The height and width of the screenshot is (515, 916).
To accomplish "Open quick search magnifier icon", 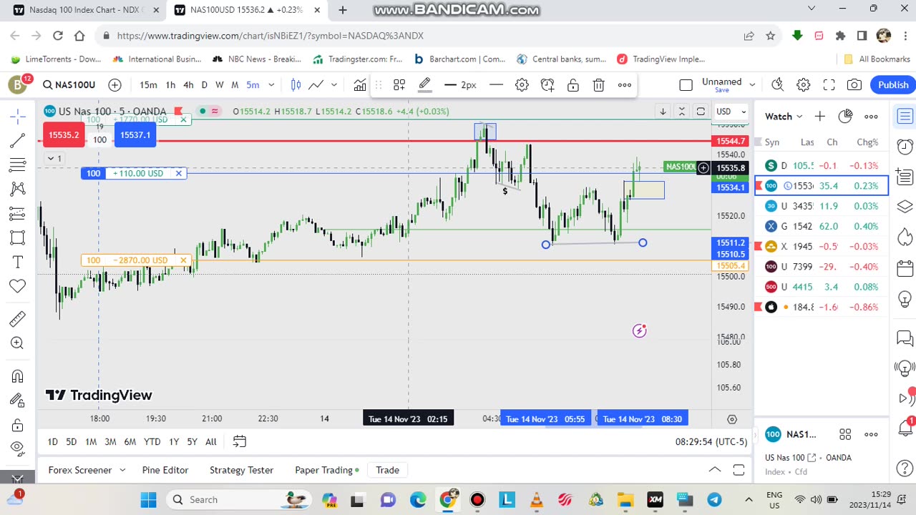I will pos(778,85).
